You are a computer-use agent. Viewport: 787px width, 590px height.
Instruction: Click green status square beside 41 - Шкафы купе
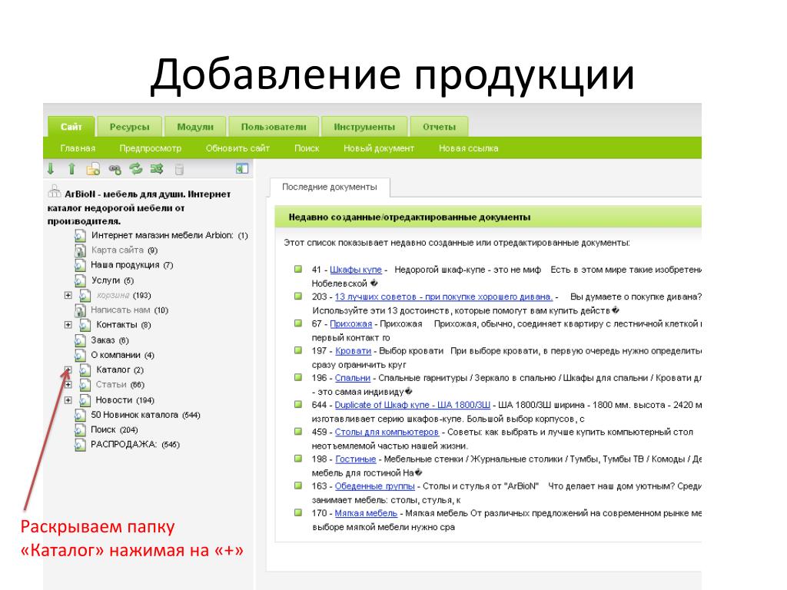point(298,270)
